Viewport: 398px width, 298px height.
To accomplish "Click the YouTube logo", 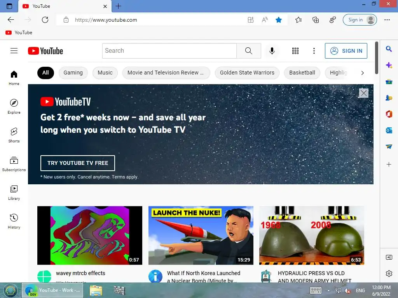I will [x=45, y=51].
